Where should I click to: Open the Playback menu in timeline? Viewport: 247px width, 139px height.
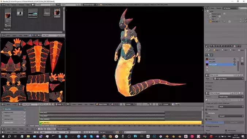(29, 132)
